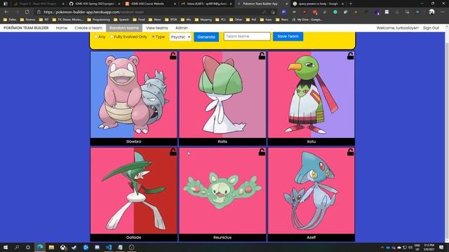Switch to the Gmail Inbox tab
449x252 pixels.
pyautogui.click(x=206, y=3)
